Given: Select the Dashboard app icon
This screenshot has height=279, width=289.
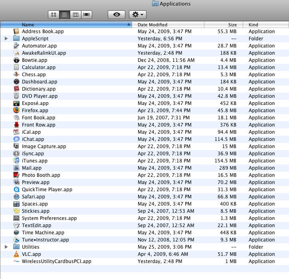Looking at the screenshot, I should click(16, 82).
